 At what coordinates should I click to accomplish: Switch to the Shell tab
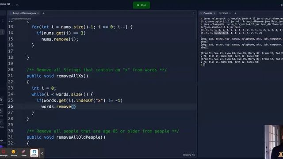pyautogui.click(x=225, y=13)
